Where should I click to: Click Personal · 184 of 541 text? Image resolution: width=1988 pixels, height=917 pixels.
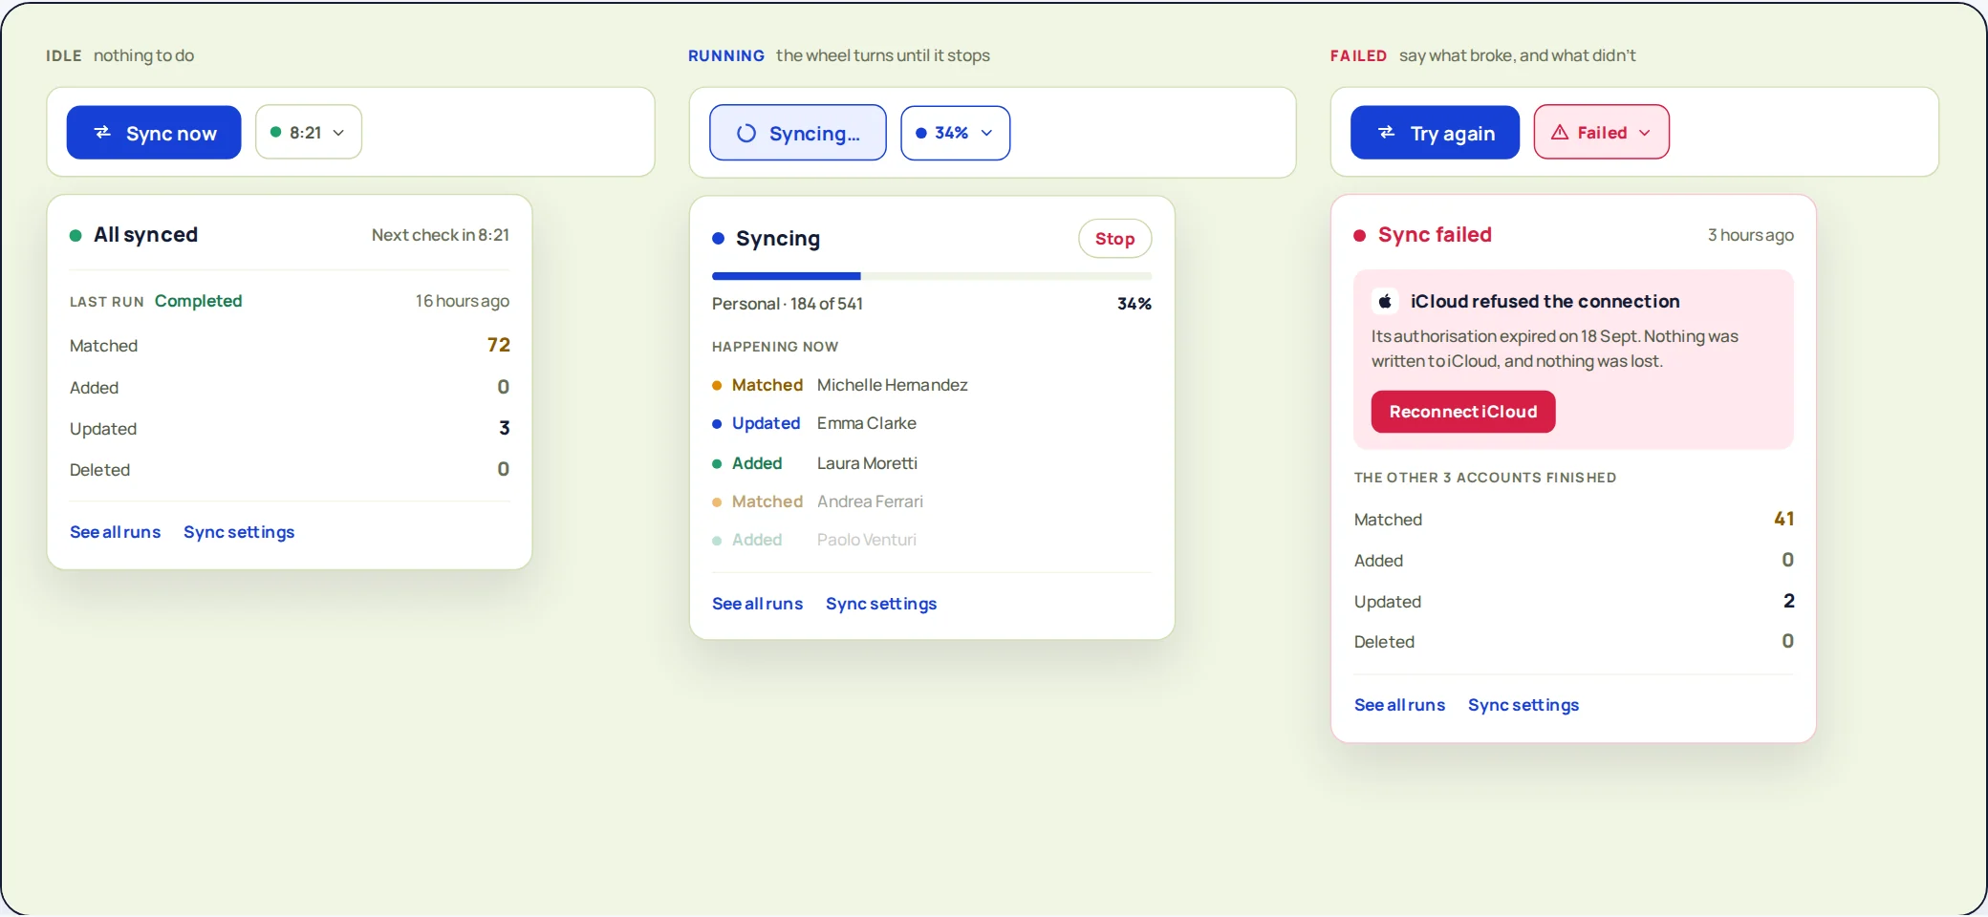pyautogui.click(x=788, y=304)
